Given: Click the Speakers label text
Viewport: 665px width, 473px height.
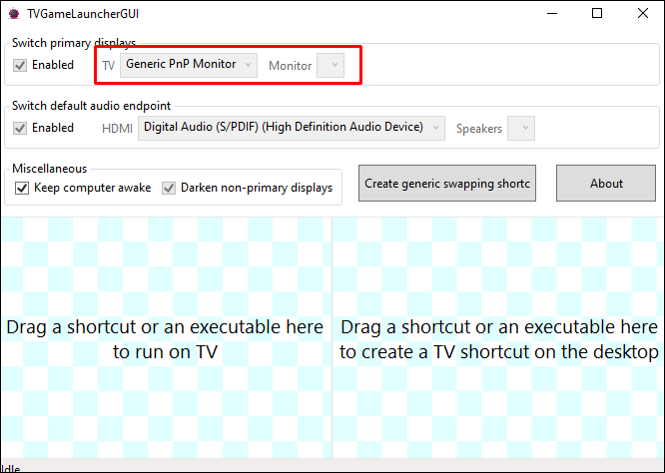Looking at the screenshot, I should pyautogui.click(x=479, y=129).
